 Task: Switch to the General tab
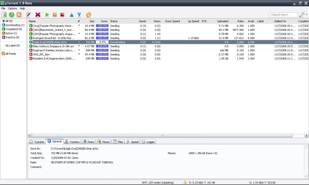[x=54, y=141]
